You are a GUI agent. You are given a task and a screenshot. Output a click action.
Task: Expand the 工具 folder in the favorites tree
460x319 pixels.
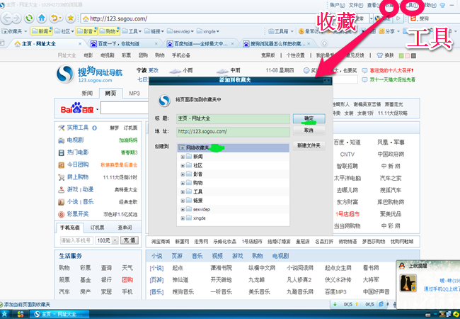(183, 192)
